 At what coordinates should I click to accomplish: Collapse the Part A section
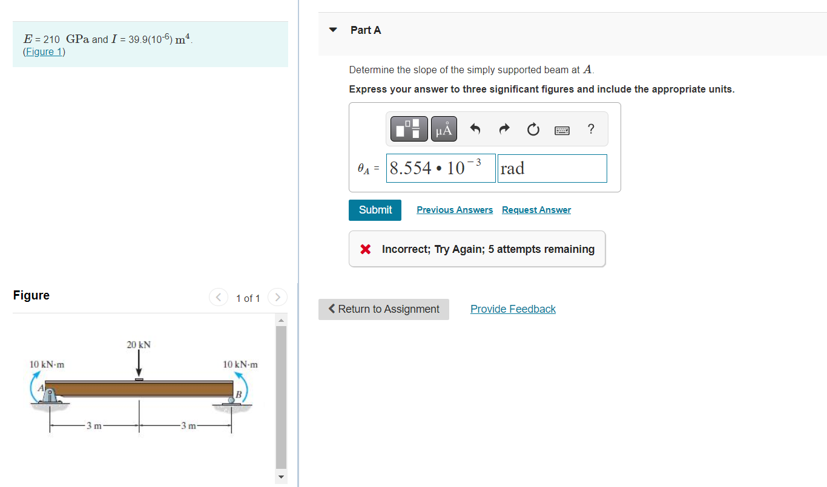click(x=333, y=30)
